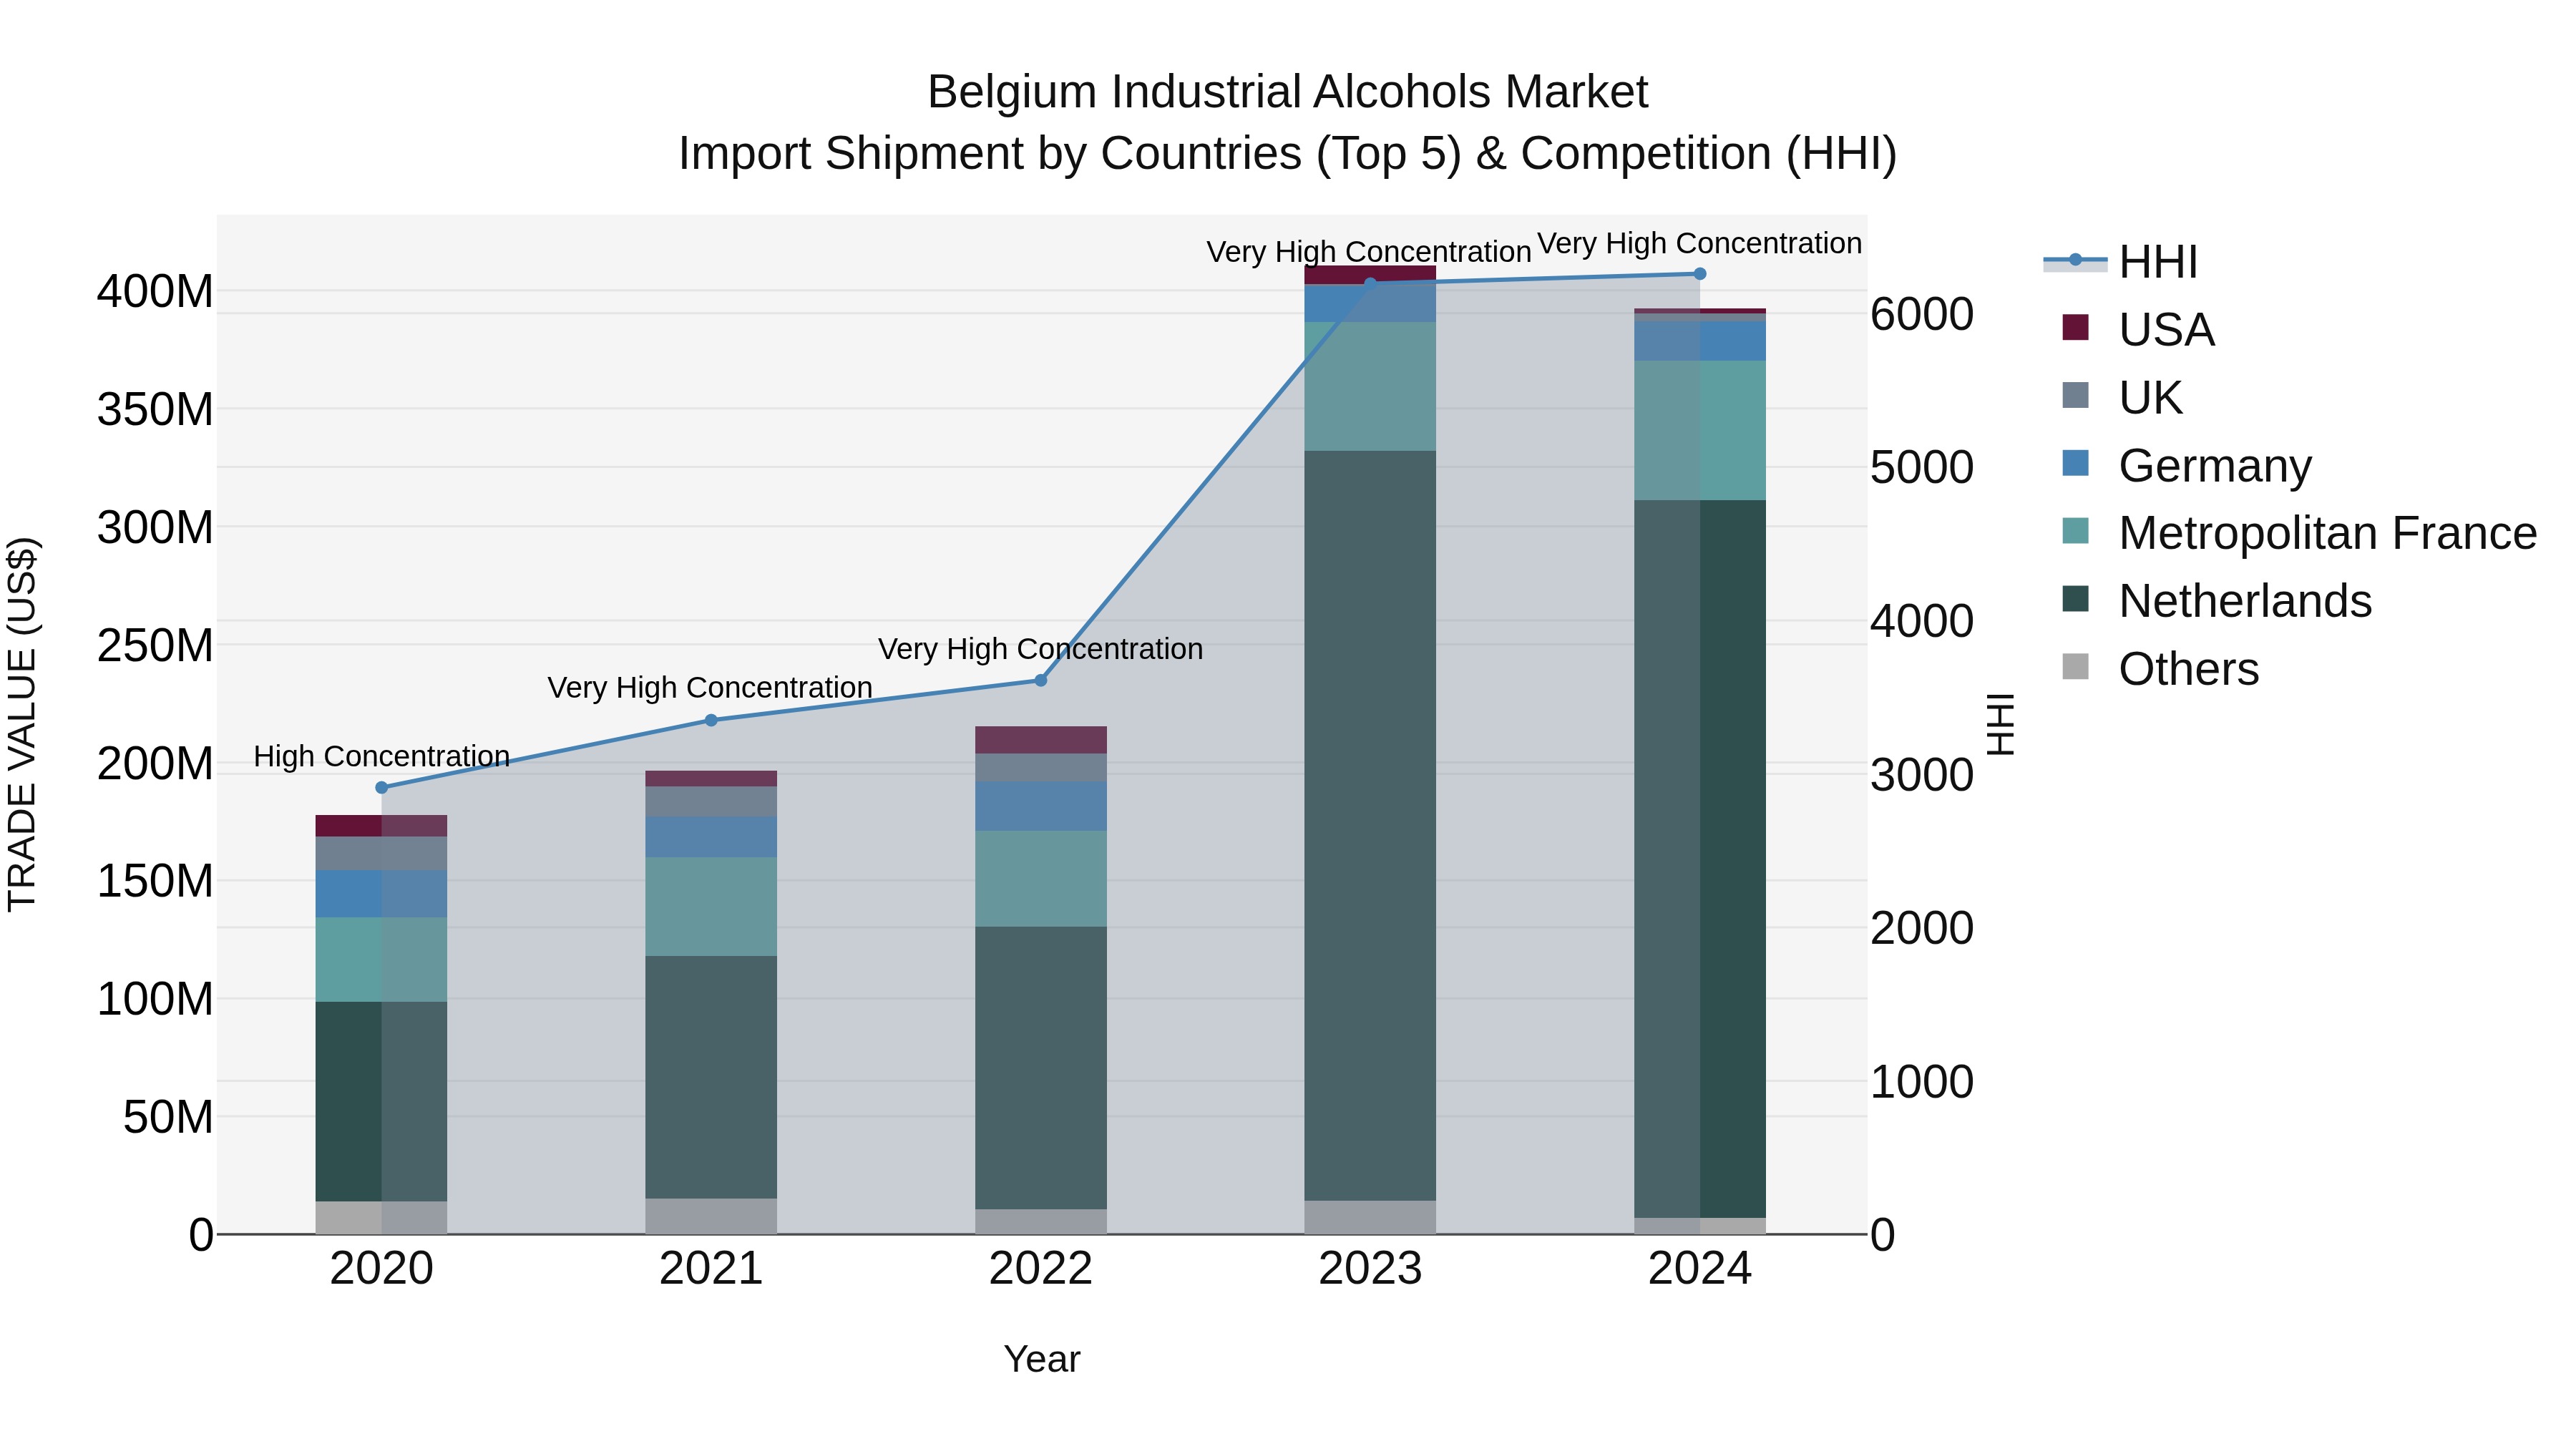Click the 400M y-axis tick label
This screenshot has width=2576, height=1449.
[155, 292]
